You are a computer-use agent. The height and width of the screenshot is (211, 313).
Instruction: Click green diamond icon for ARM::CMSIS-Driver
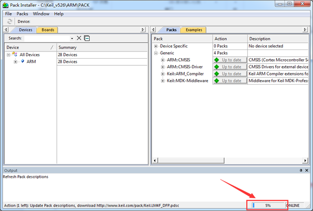tap(216, 67)
